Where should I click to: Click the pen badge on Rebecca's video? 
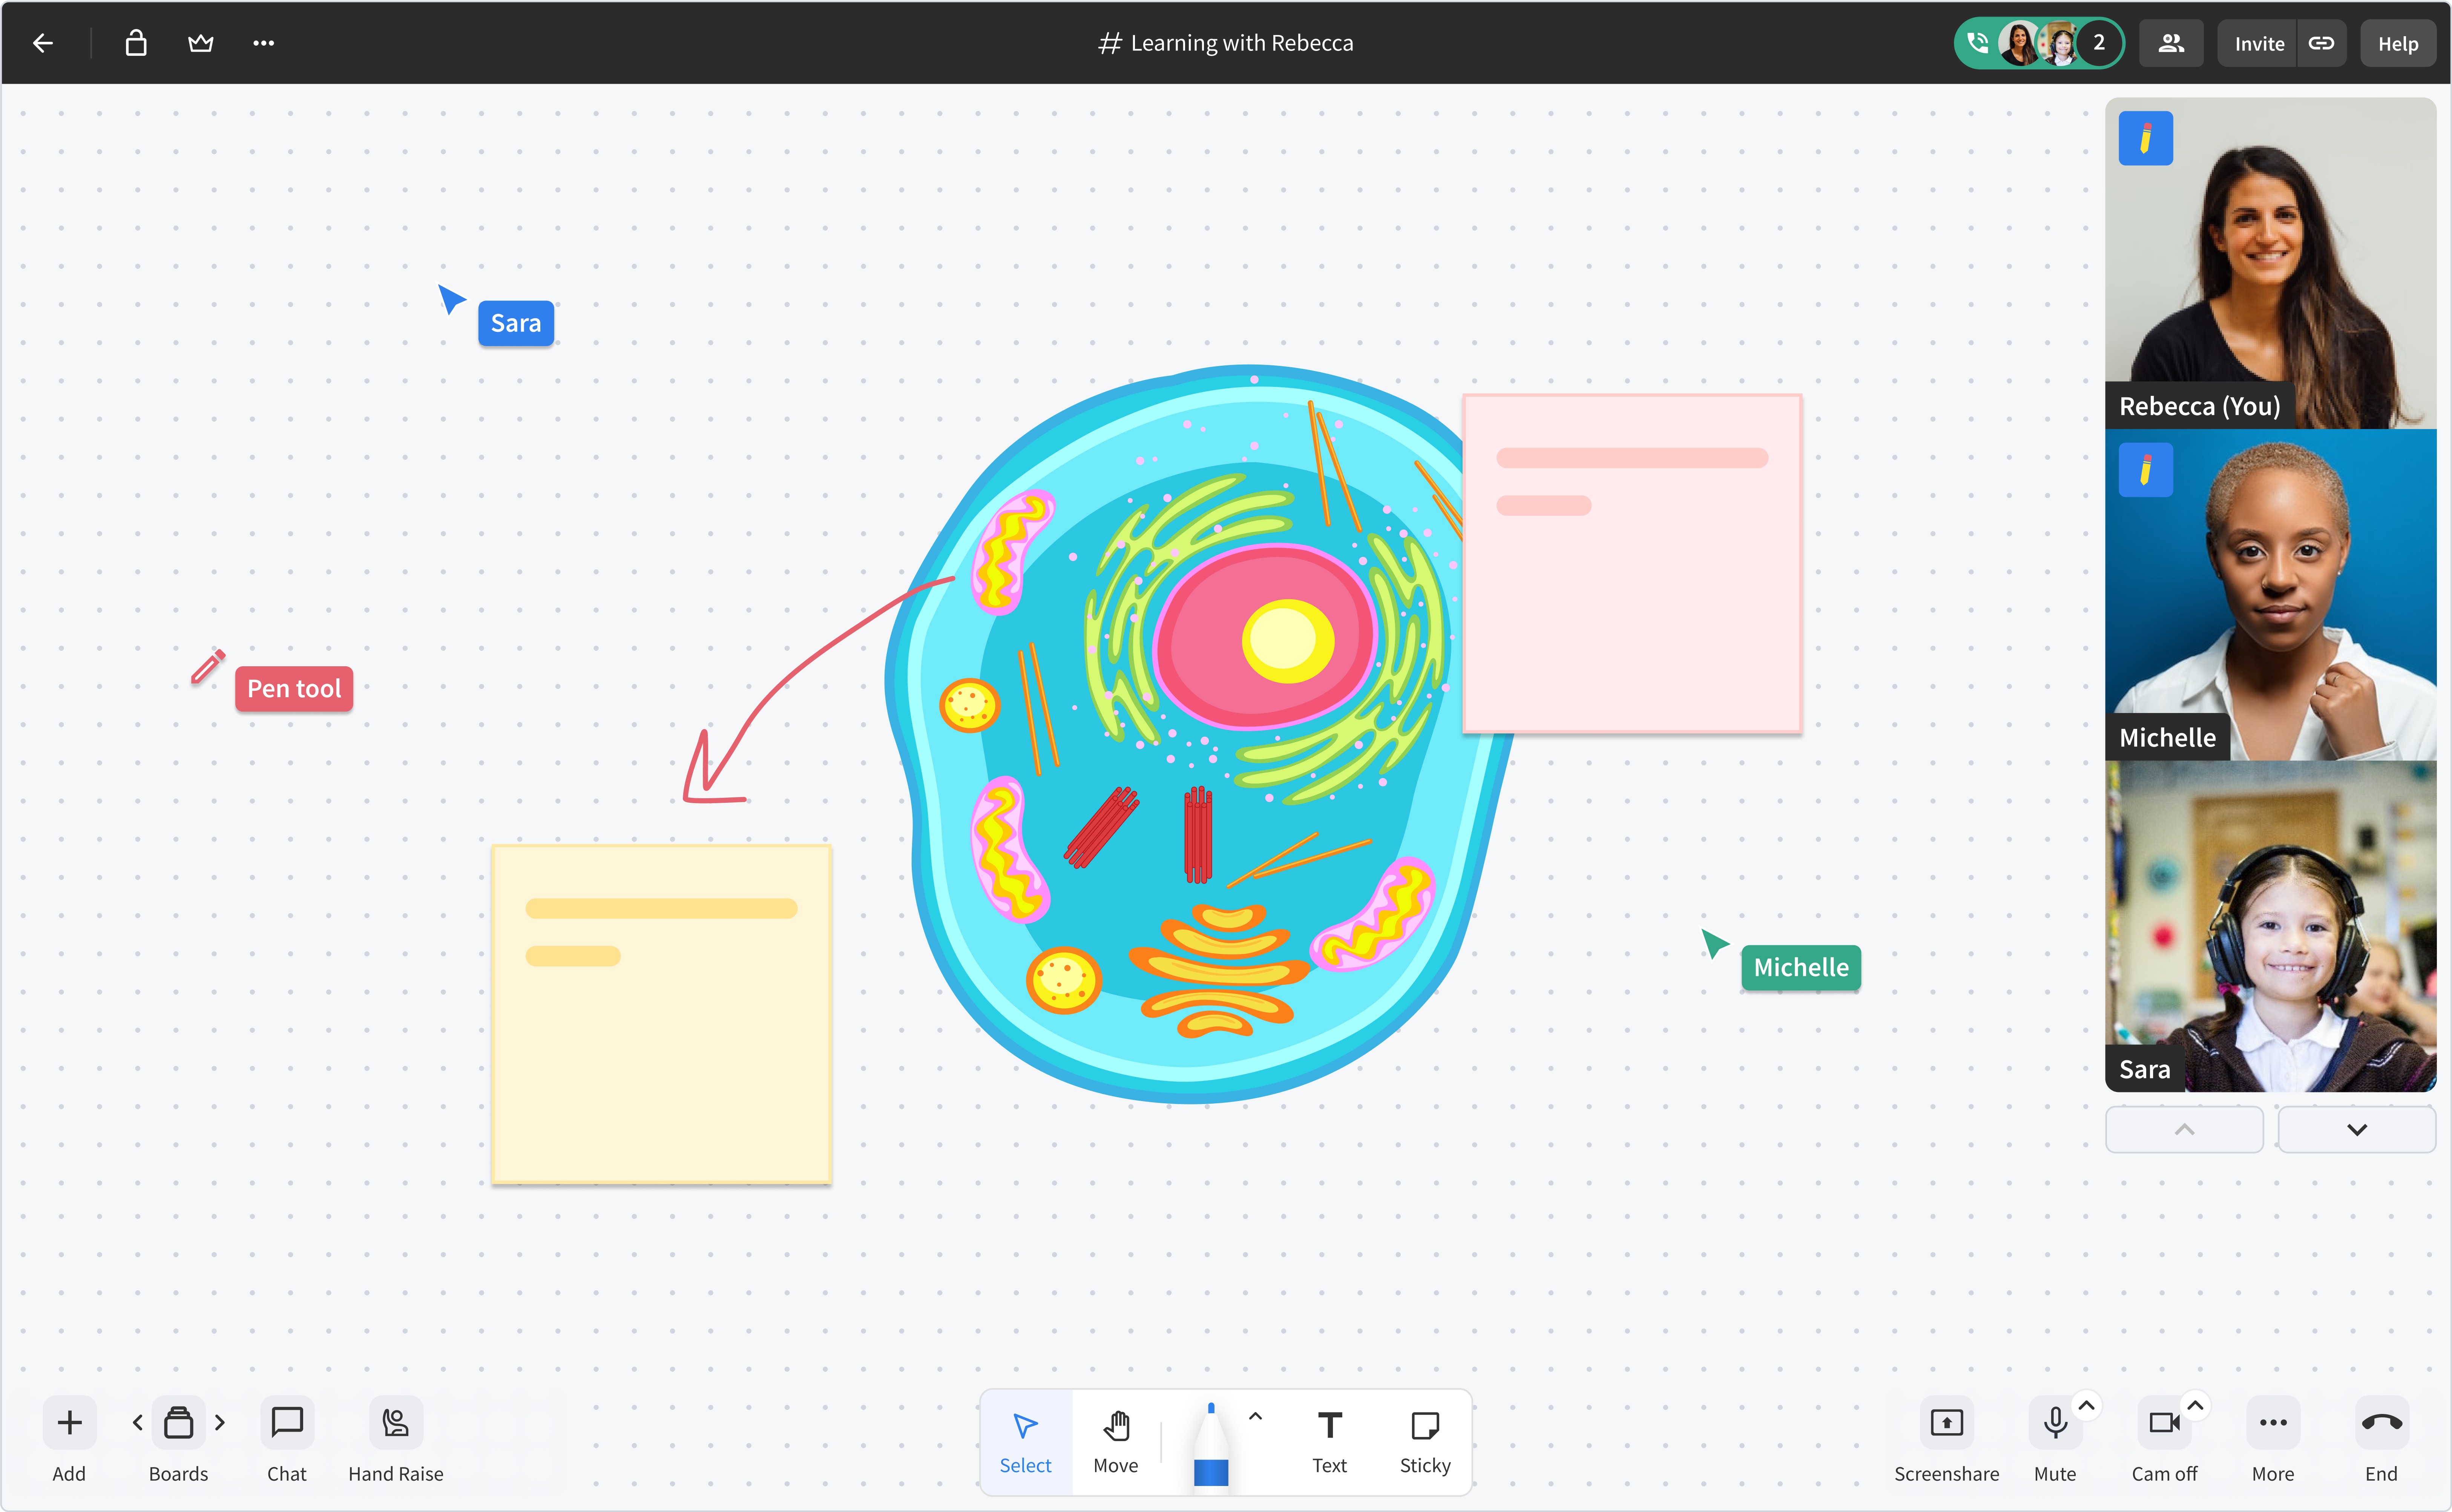tap(2146, 138)
